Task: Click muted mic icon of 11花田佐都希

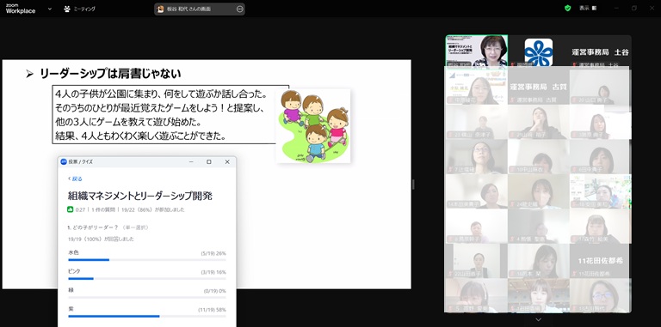Action: click(x=574, y=274)
